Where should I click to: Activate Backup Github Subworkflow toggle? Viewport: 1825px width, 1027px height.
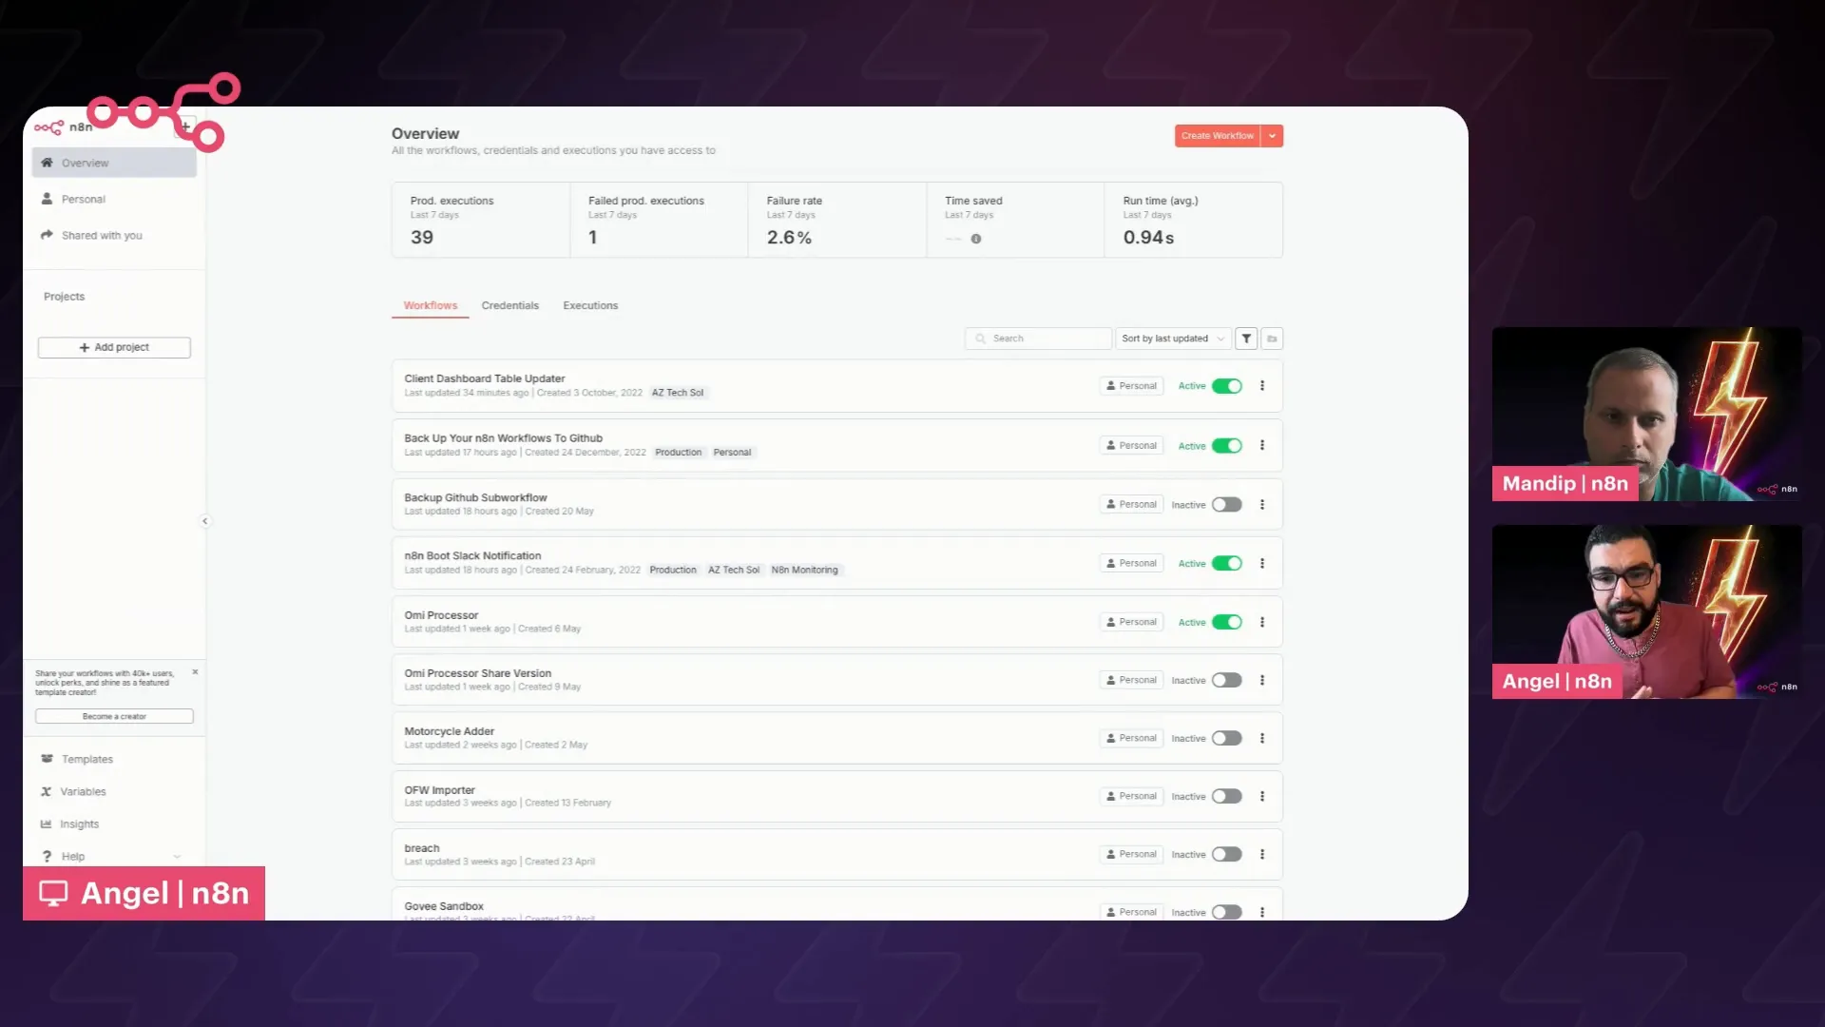point(1227,505)
